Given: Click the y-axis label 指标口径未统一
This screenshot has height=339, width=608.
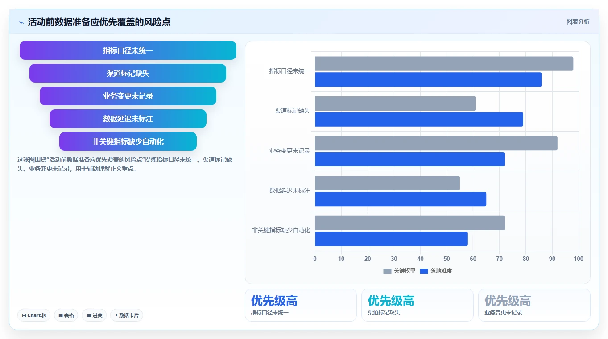Looking at the screenshot, I should tap(290, 71).
